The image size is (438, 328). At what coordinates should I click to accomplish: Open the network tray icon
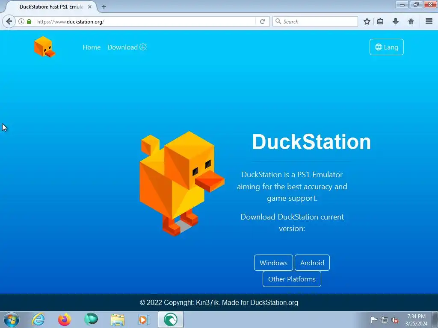(x=385, y=320)
